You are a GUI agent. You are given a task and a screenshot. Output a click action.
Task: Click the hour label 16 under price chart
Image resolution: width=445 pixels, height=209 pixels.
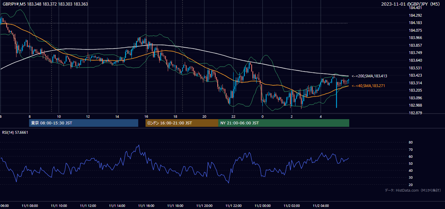(146, 117)
